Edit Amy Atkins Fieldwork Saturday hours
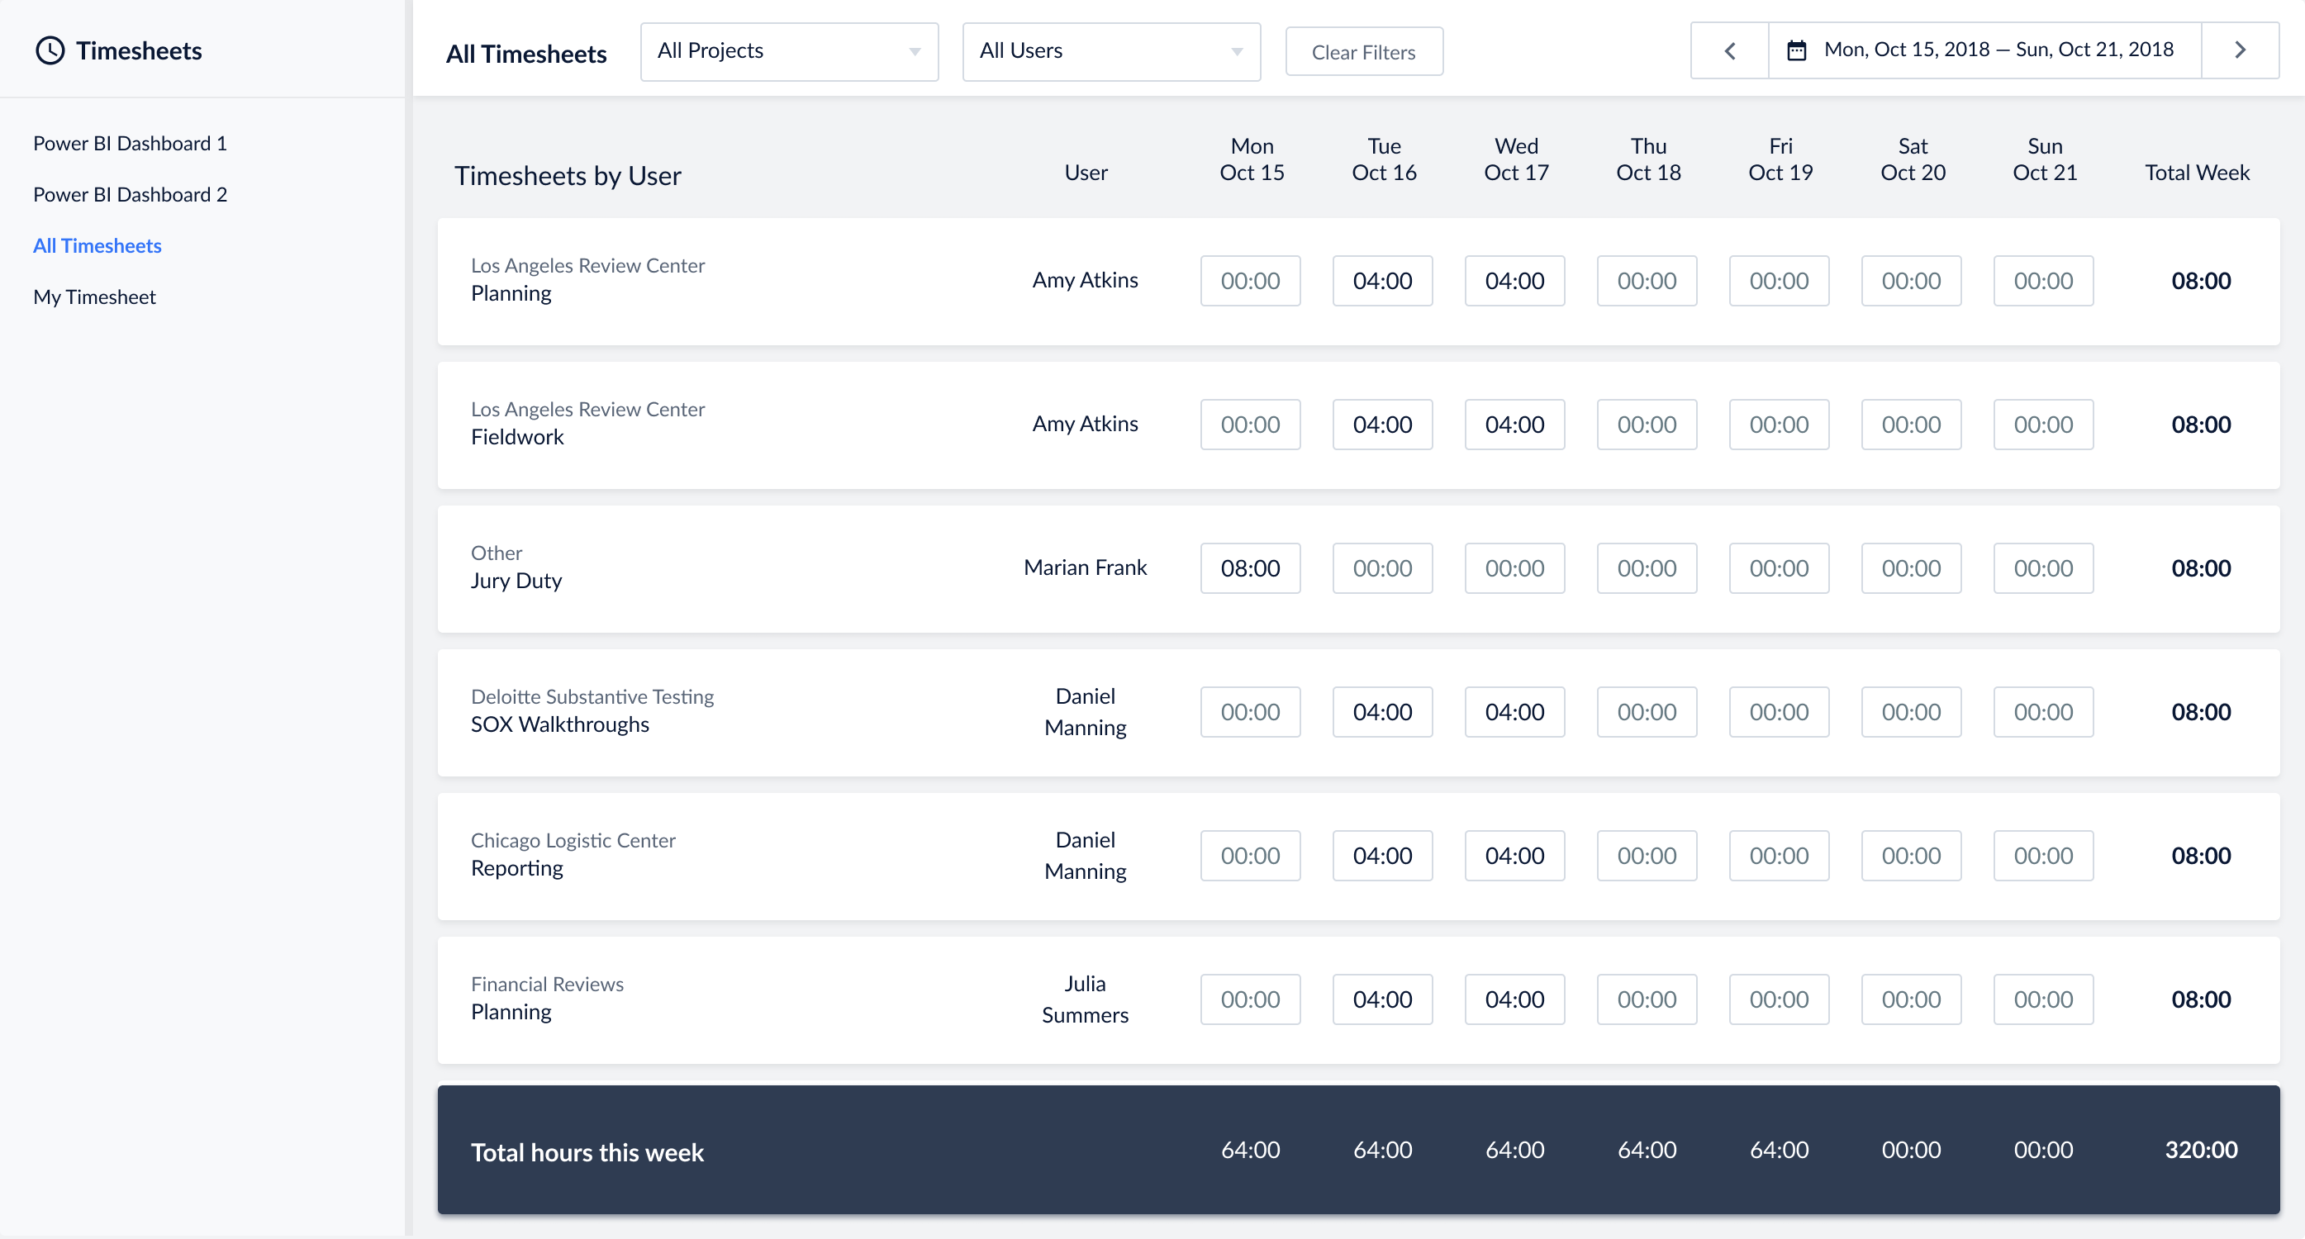This screenshot has height=1239, width=2305. pyautogui.click(x=1910, y=424)
